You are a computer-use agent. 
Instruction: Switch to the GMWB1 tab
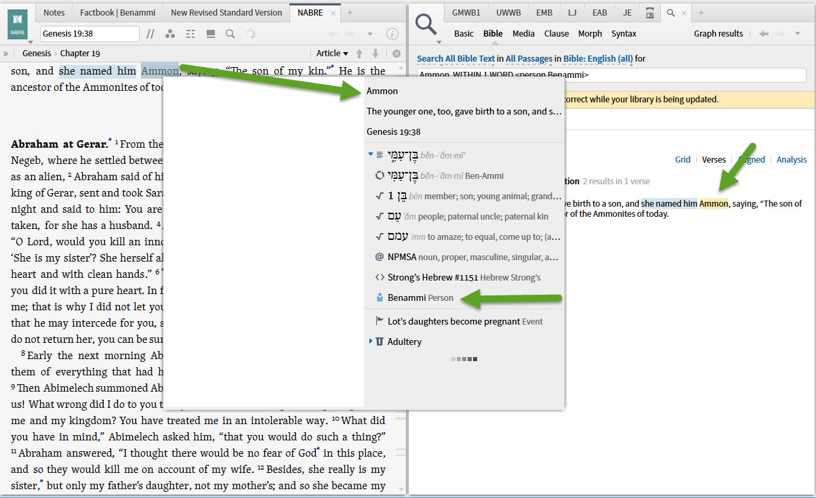[x=467, y=13]
